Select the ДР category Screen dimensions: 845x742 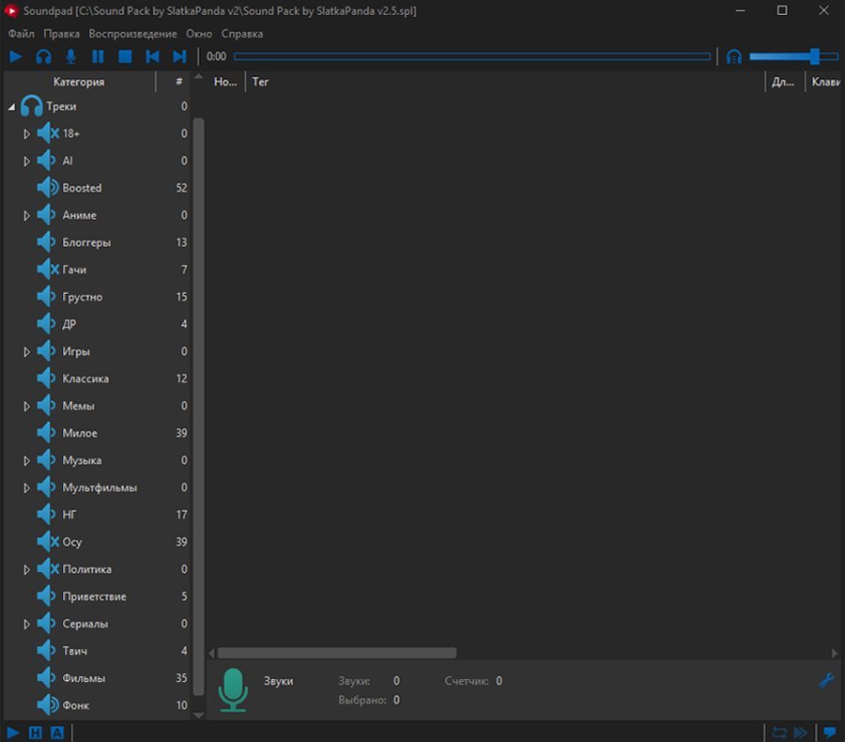pyautogui.click(x=69, y=324)
